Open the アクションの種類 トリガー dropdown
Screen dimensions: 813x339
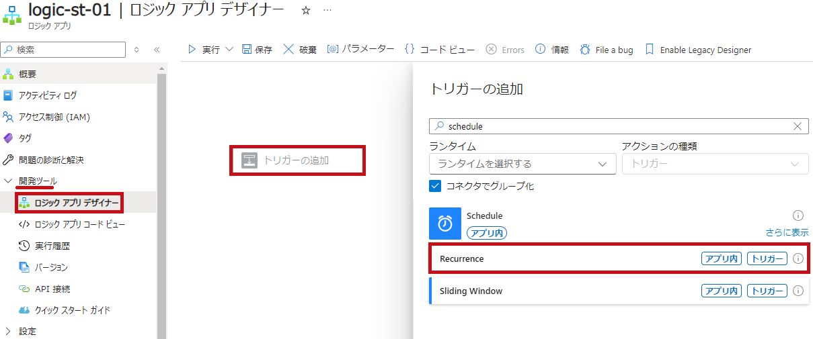715,164
